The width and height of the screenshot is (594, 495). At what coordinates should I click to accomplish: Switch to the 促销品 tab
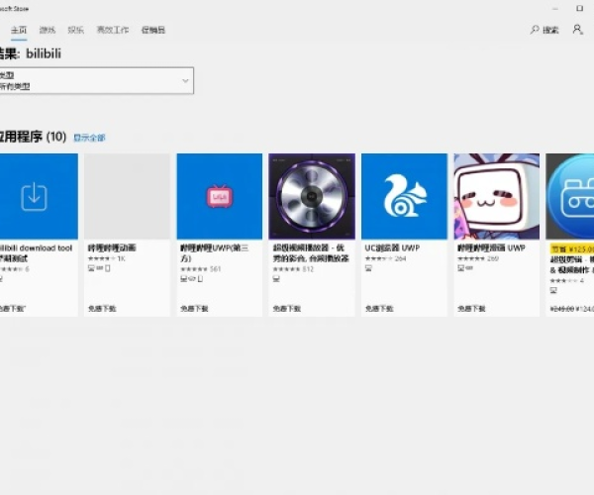[153, 30]
